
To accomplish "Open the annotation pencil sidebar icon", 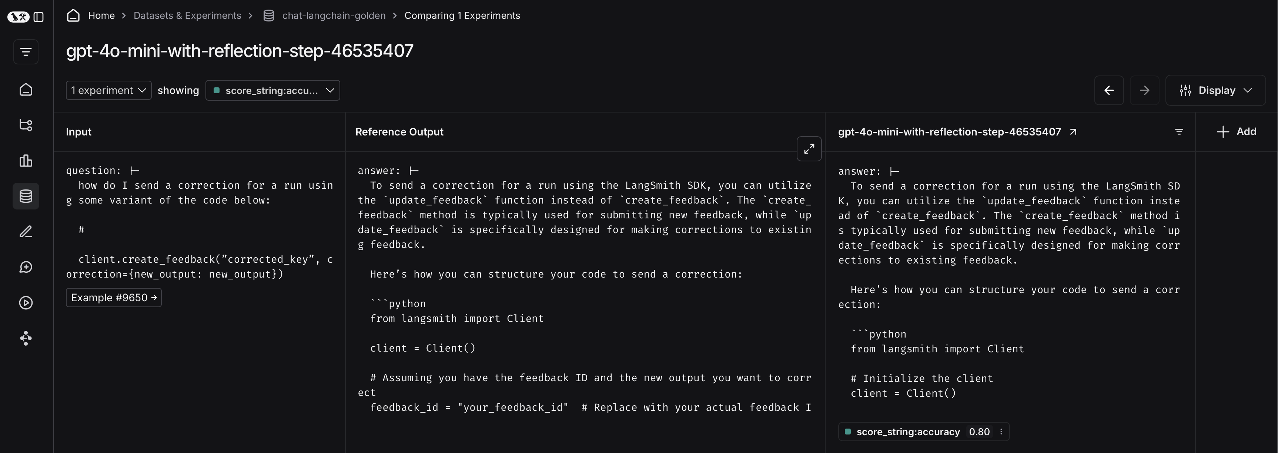I will [x=26, y=232].
